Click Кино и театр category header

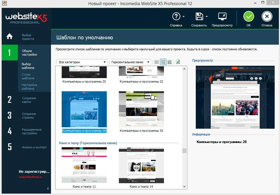pos(88,143)
